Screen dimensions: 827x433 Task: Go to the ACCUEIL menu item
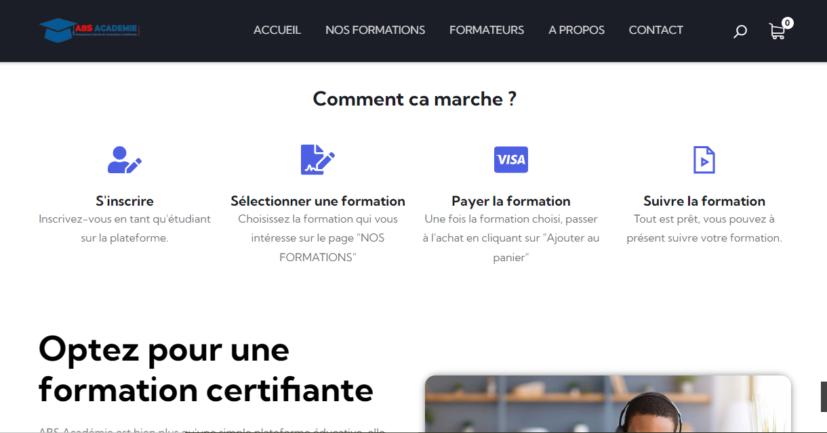[277, 30]
